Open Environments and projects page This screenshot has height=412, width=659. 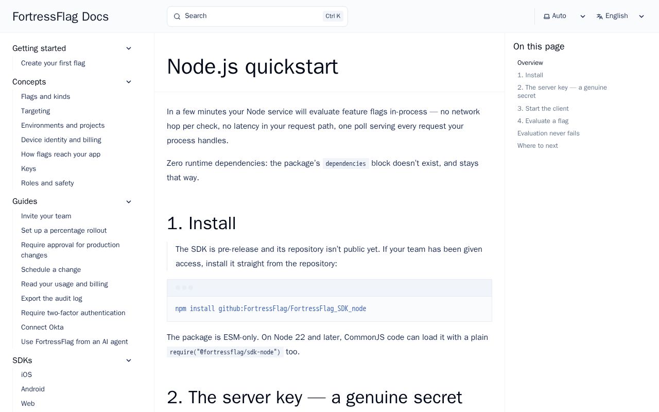pyautogui.click(x=63, y=126)
